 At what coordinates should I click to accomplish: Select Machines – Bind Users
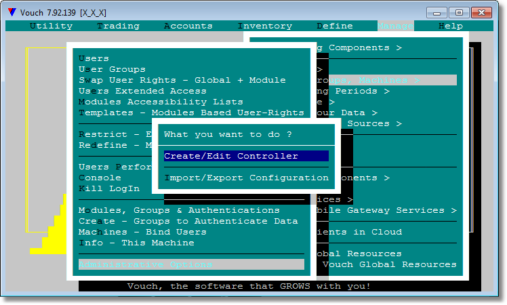point(142,232)
